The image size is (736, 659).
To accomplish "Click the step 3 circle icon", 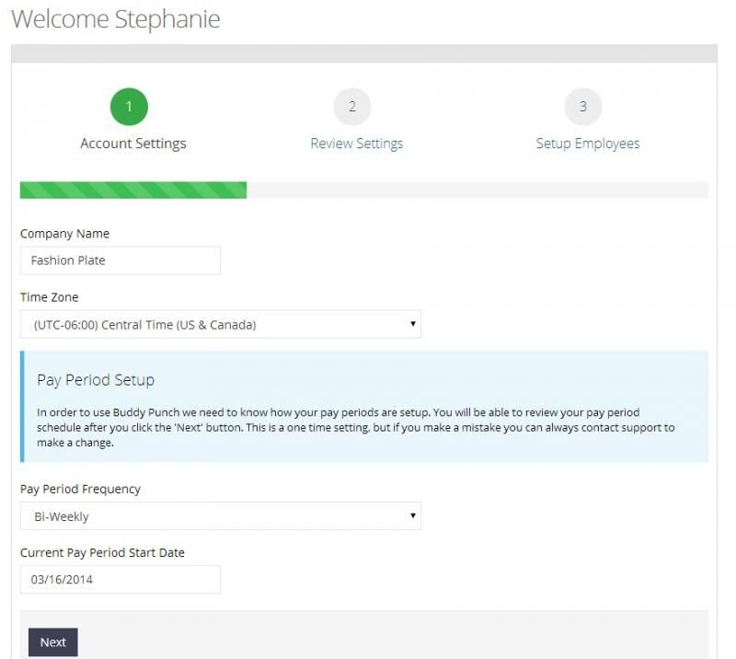I will (583, 107).
